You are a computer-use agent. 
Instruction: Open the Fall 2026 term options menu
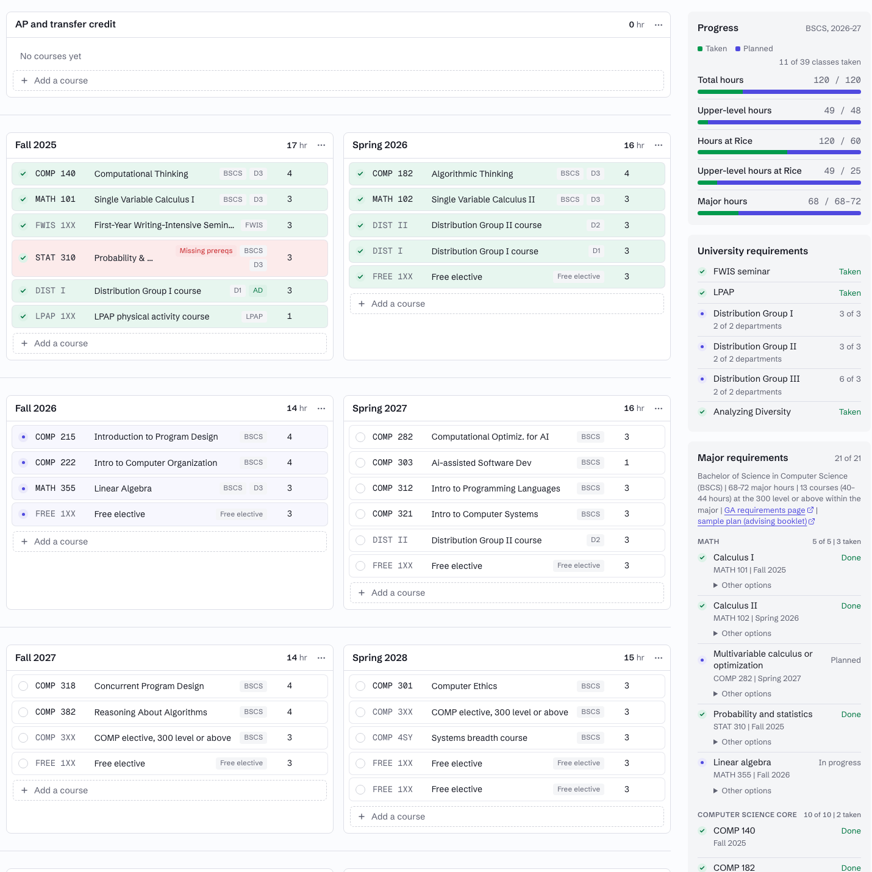[x=321, y=409]
